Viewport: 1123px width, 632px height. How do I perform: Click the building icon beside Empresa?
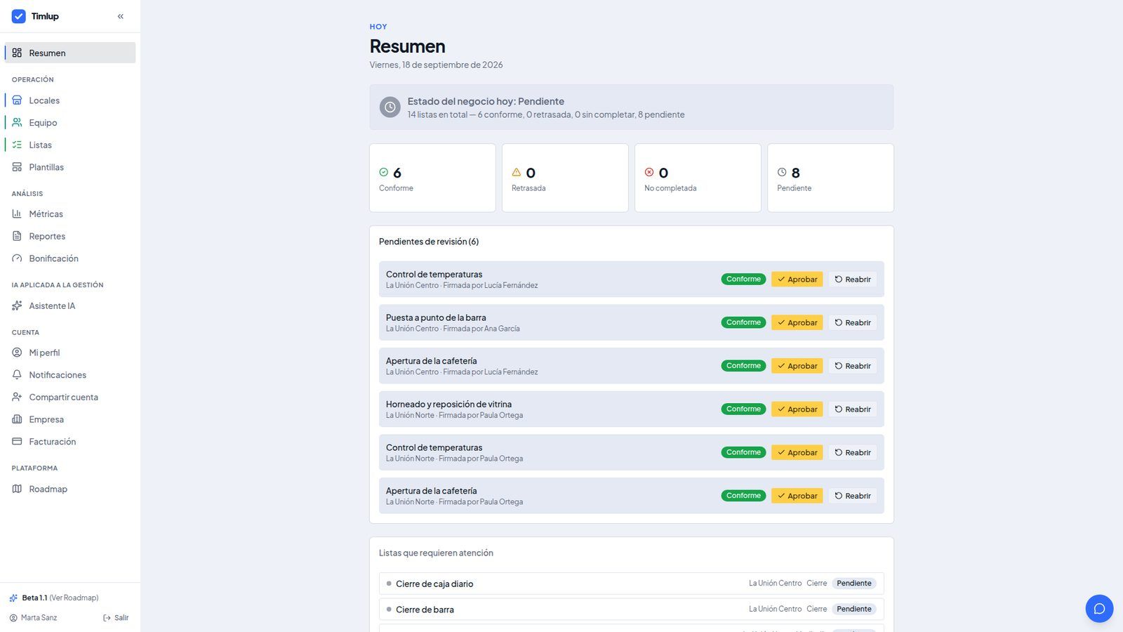17,419
